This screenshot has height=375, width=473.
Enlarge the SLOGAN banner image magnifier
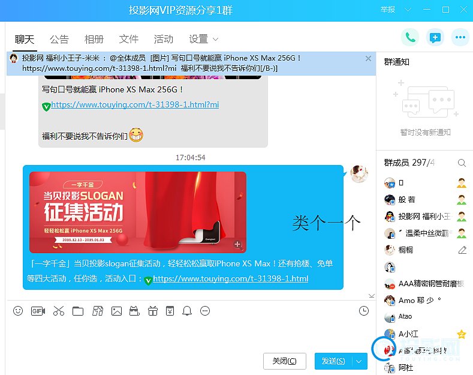[238, 244]
